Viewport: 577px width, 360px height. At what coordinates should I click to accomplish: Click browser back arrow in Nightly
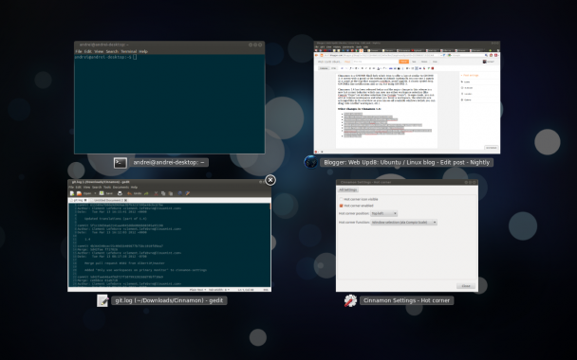coord(316,55)
